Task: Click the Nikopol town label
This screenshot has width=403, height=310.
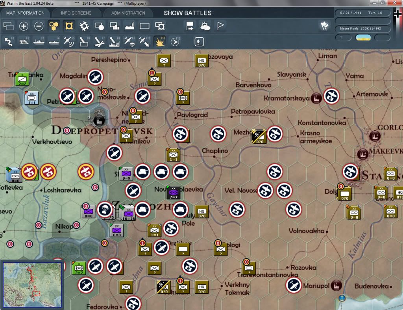Action: tap(64, 226)
